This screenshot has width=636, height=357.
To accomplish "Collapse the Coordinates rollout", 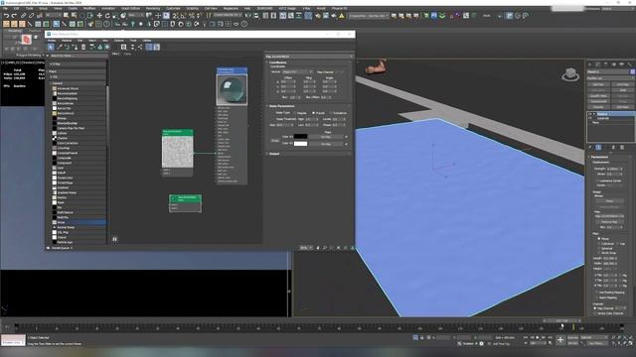I will point(278,62).
